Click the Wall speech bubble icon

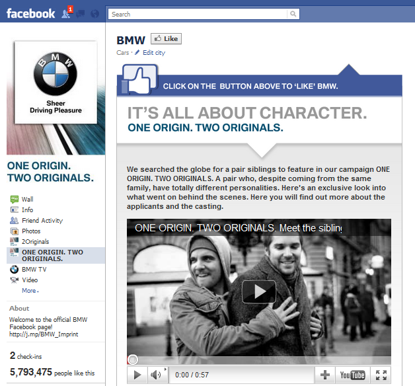(15, 199)
